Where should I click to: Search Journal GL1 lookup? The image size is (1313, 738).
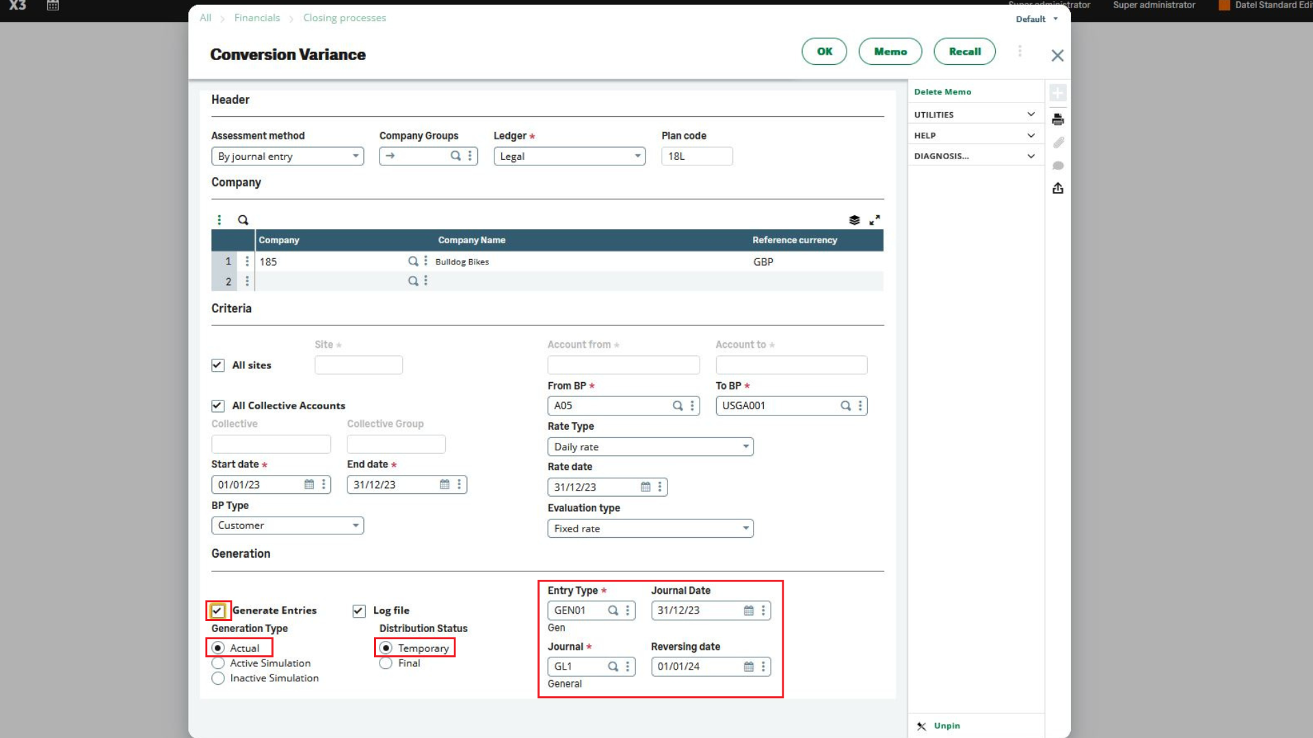point(613,666)
